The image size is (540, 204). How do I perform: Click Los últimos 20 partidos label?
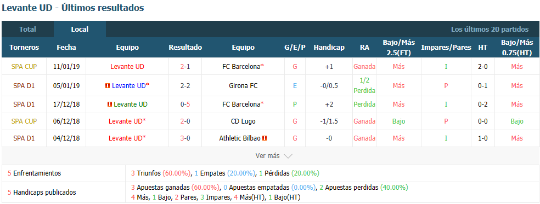click(490, 30)
